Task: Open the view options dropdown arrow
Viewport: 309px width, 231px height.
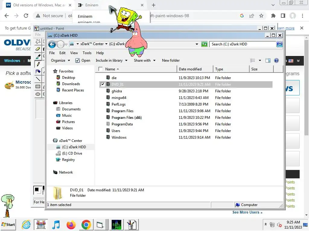Action: point(260,60)
